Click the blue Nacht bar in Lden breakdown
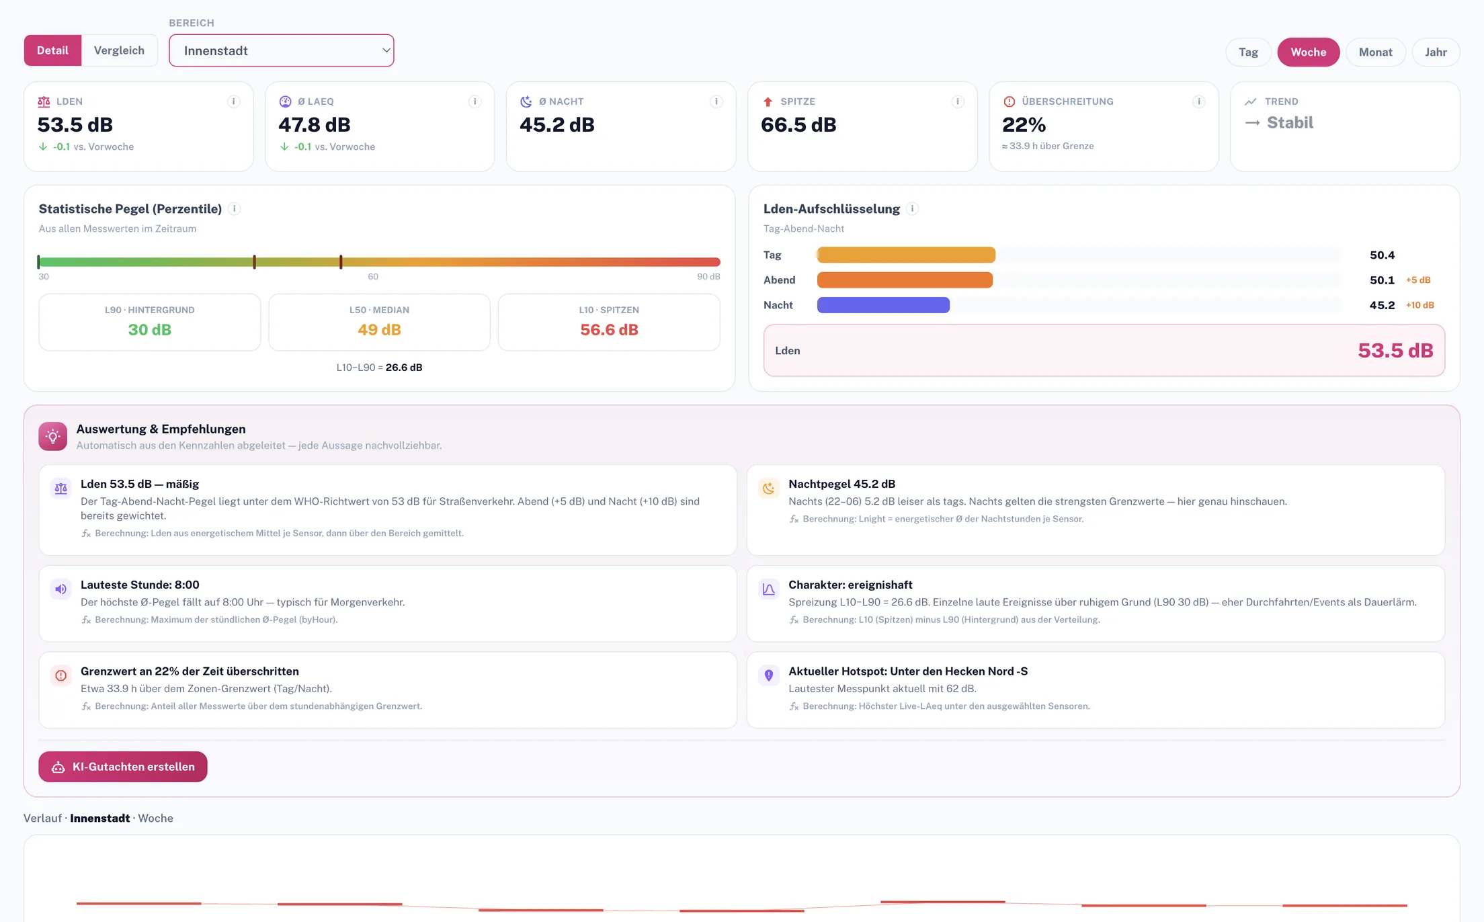Image resolution: width=1484 pixels, height=922 pixels. tap(883, 305)
